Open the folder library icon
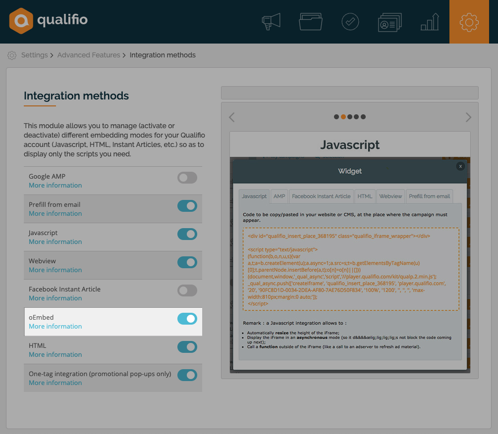The image size is (498, 434). pyautogui.click(x=311, y=22)
